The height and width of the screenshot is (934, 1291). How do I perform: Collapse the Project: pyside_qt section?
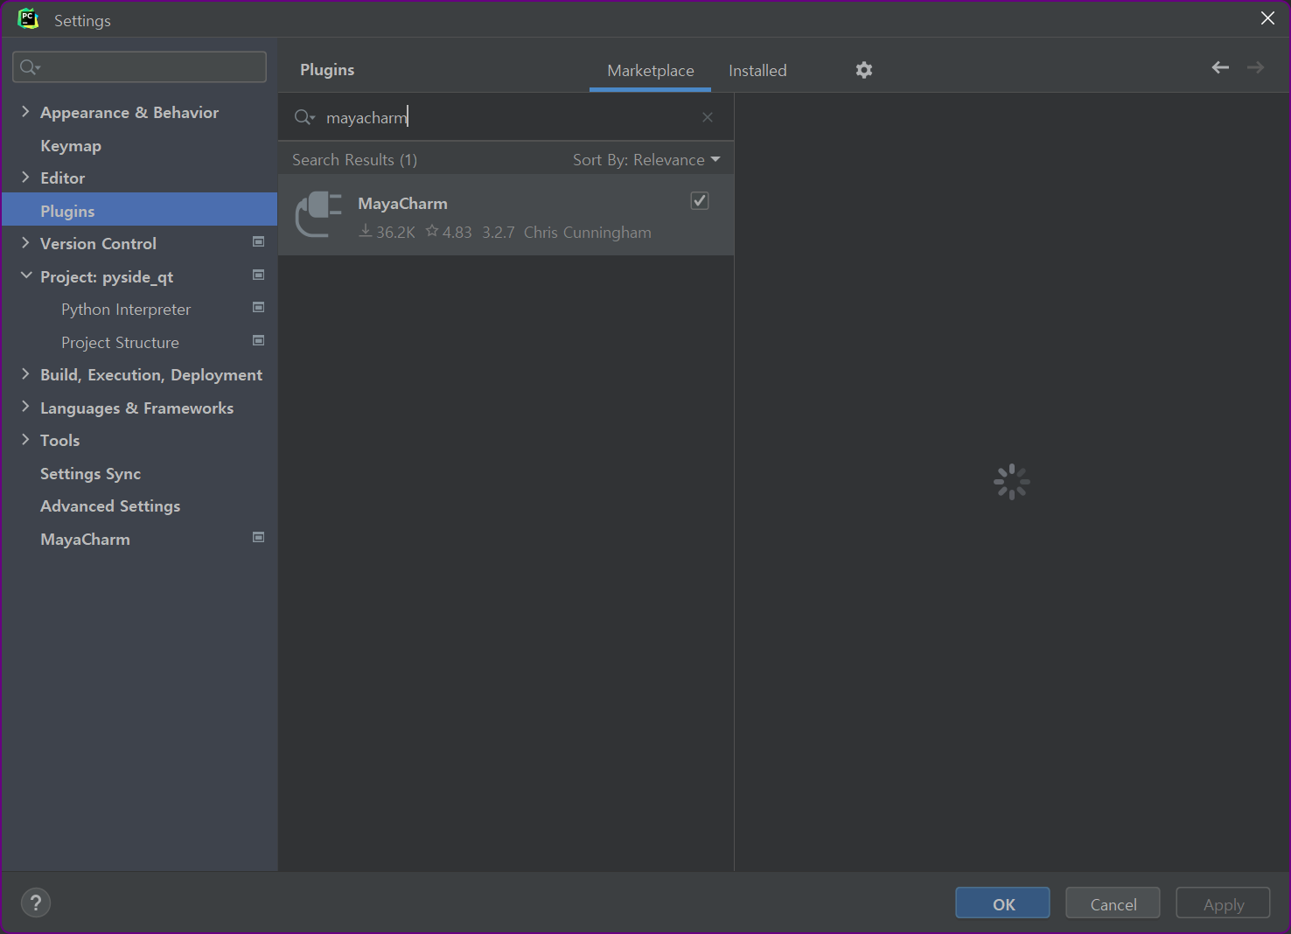pos(25,275)
